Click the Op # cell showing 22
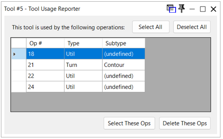Image resolution: width=223 pixels, height=139 pixels. (45, 76)
